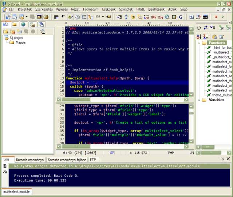Create new project folder icon
Screen dimensions: 233x197
pos(6,32)
